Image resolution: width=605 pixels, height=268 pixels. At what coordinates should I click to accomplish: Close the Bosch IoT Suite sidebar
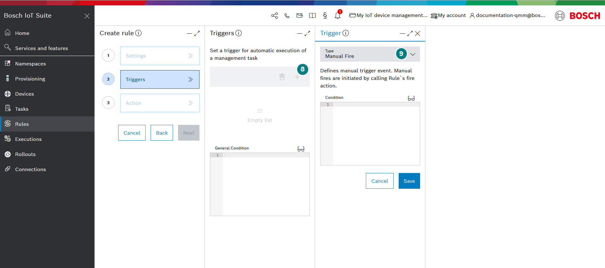(x=87, y=16)
